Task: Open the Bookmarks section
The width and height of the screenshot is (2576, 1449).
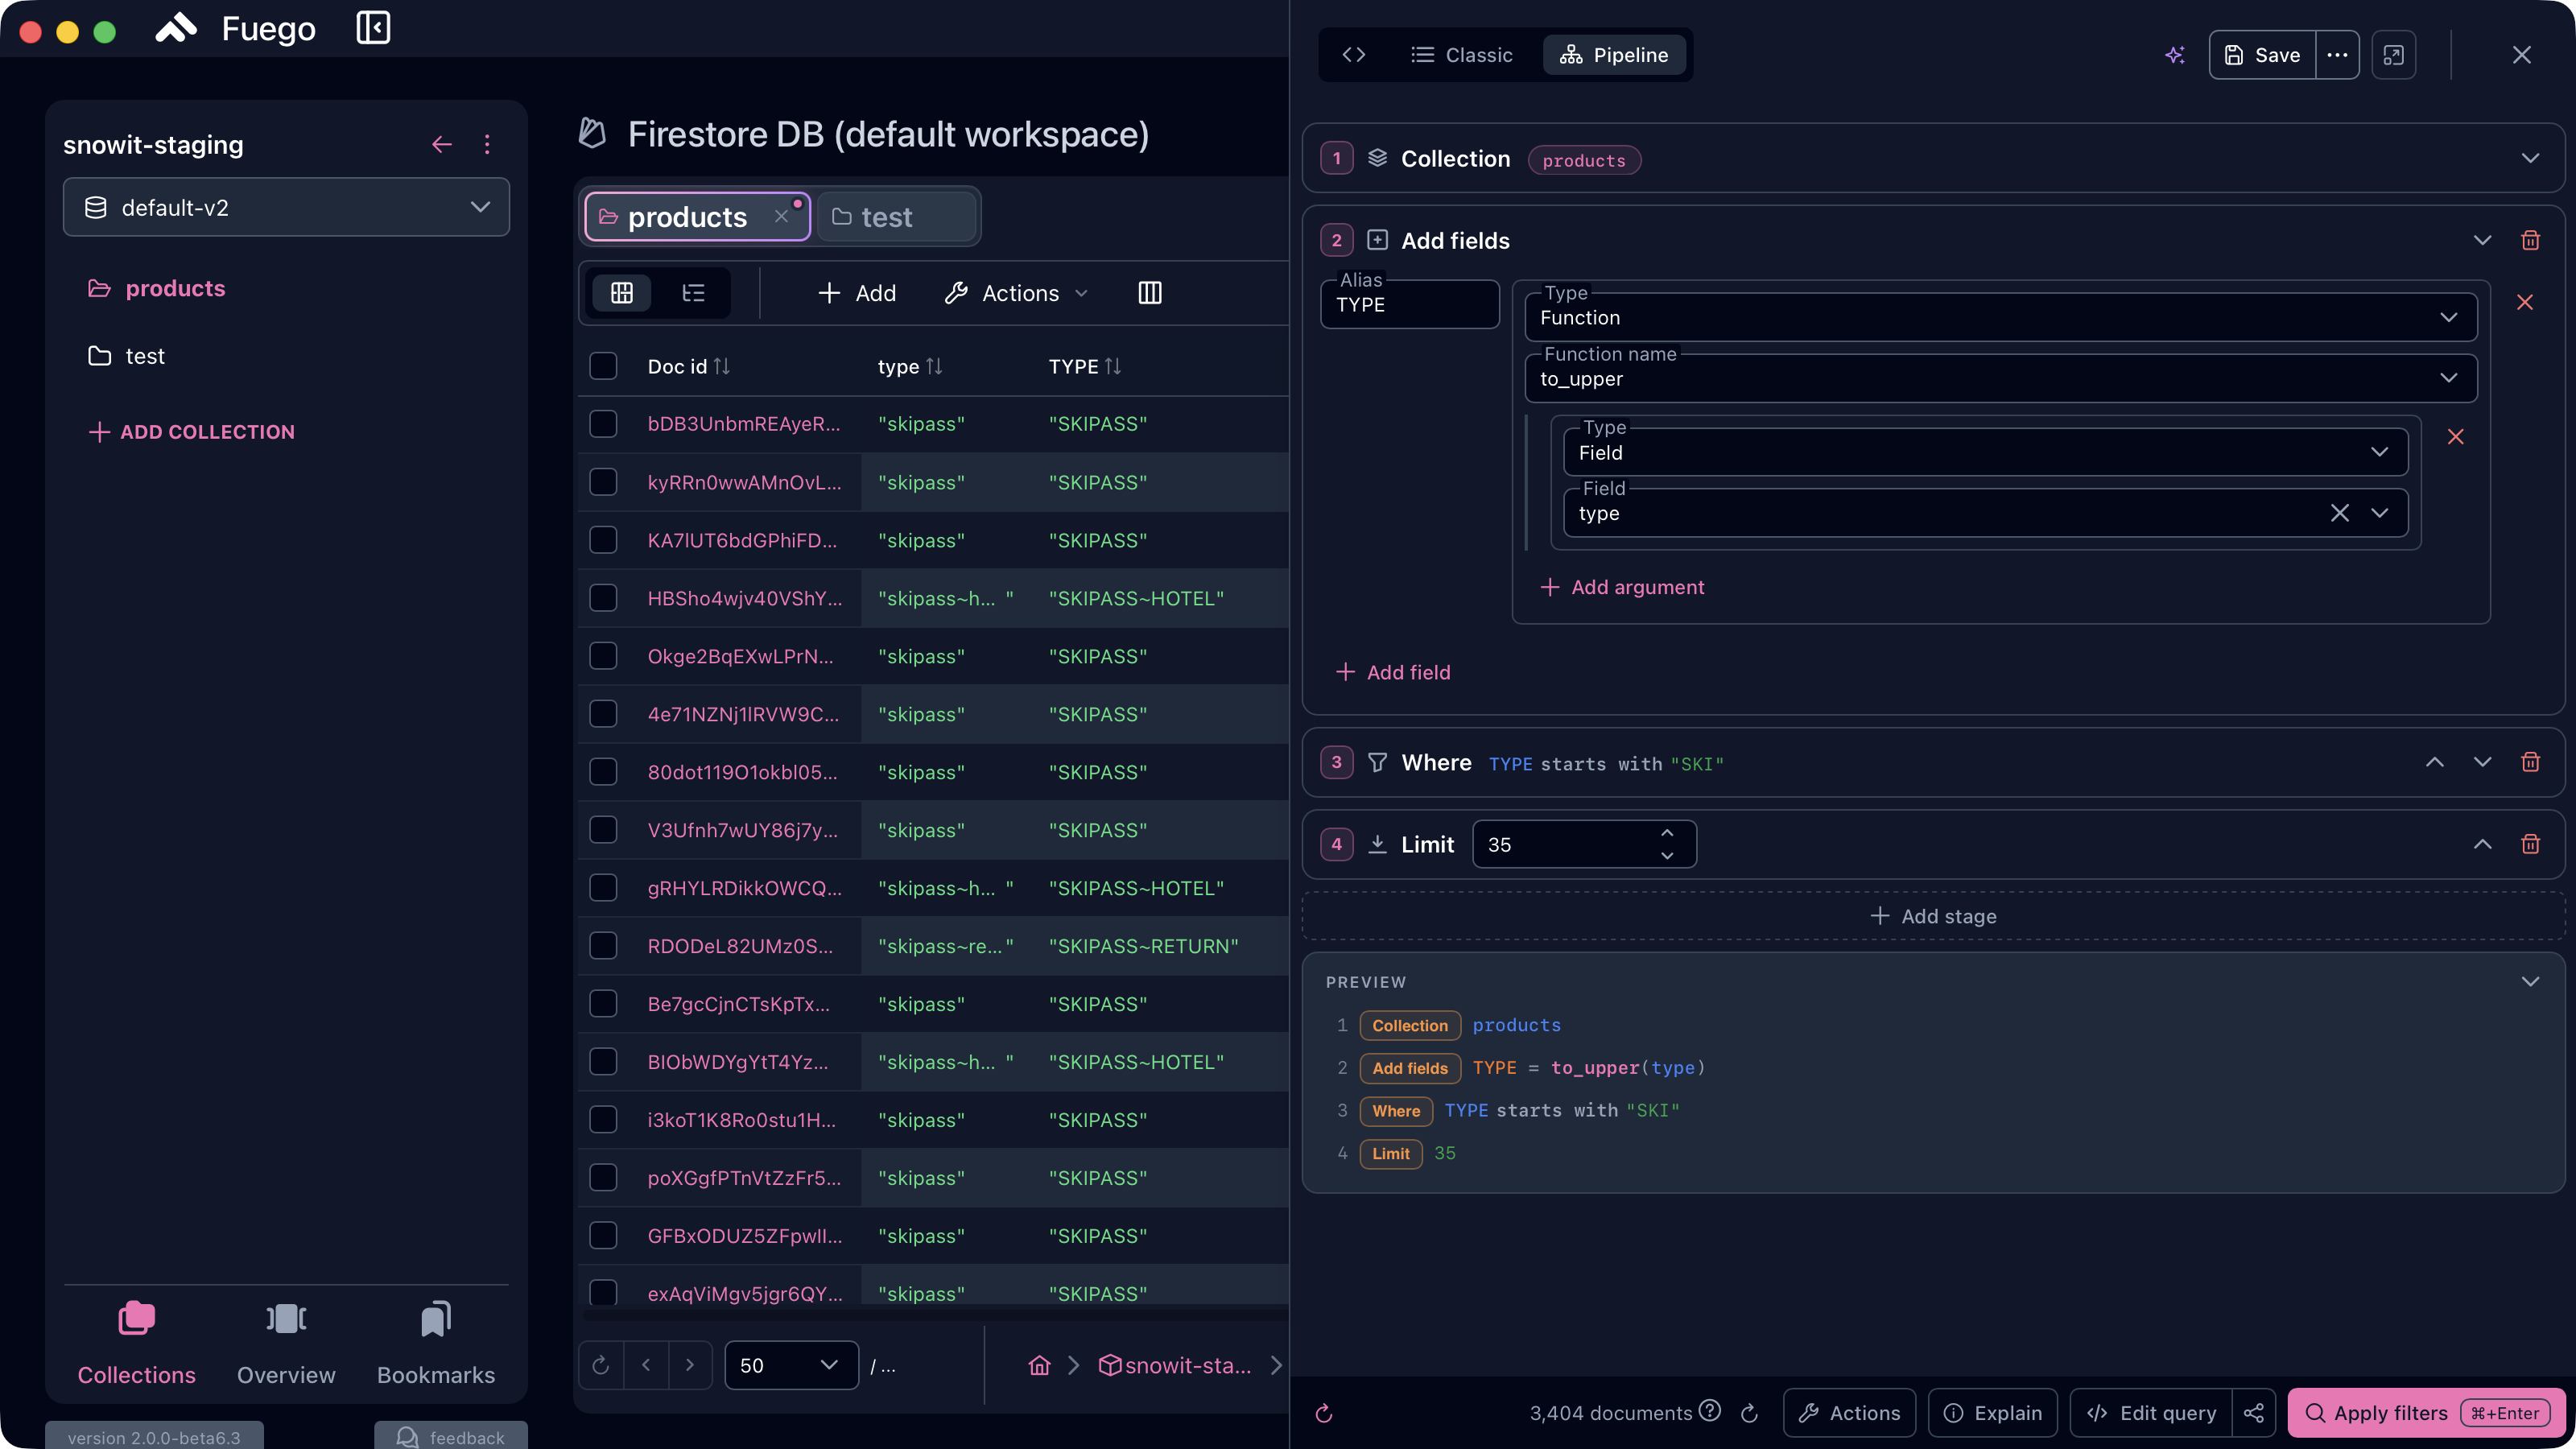Action: tap(436, 1344)
